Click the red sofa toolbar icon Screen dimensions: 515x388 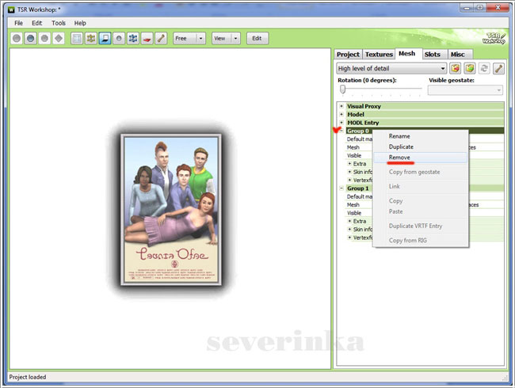click(x=147, y=38)
